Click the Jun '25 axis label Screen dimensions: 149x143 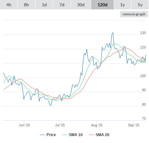click(x=24, y=125)
